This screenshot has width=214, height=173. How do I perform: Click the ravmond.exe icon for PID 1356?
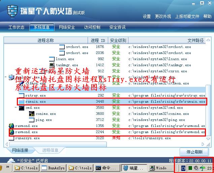(11, 126)
